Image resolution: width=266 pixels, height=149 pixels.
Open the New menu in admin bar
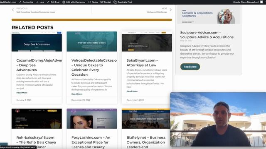click(42, 2)
